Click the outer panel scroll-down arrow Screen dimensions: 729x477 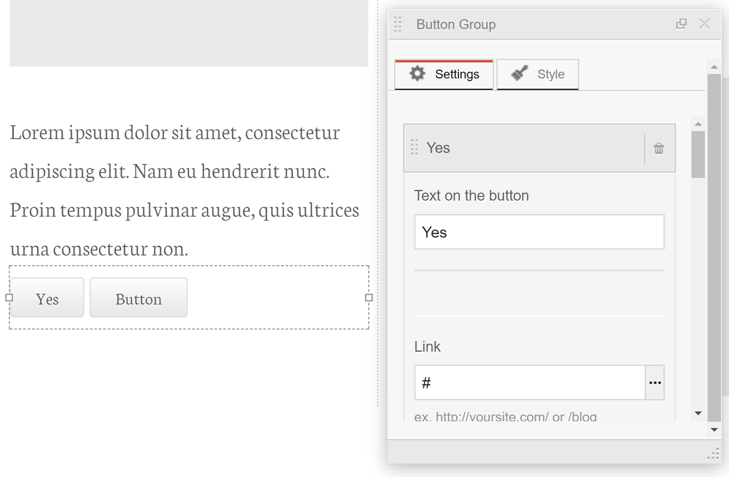[x=714, y=430]
